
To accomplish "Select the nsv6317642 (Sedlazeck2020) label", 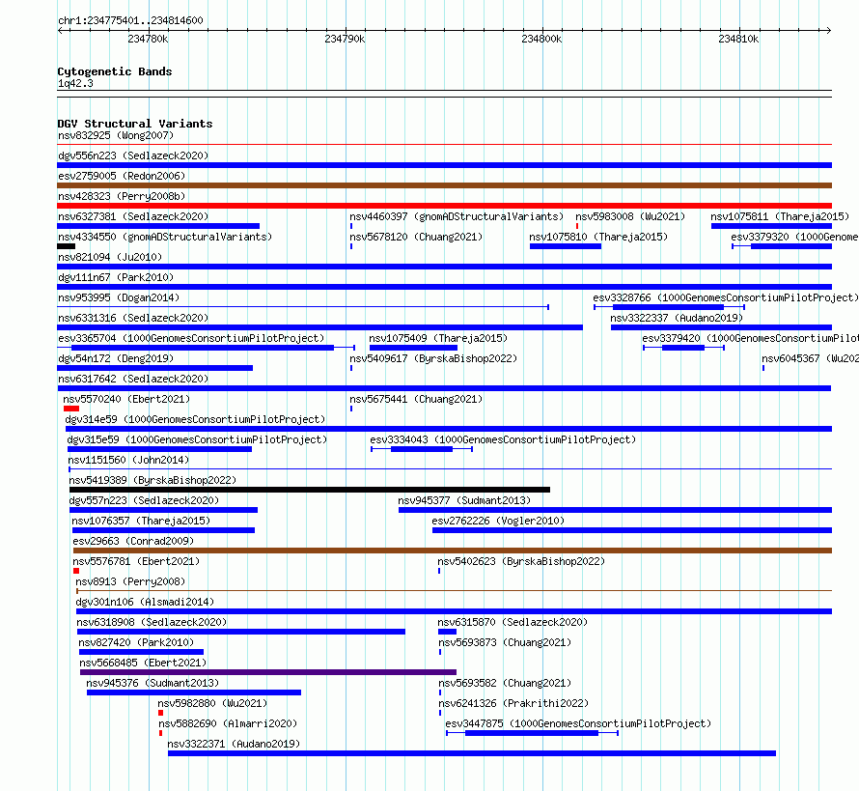I will point(133,379).
